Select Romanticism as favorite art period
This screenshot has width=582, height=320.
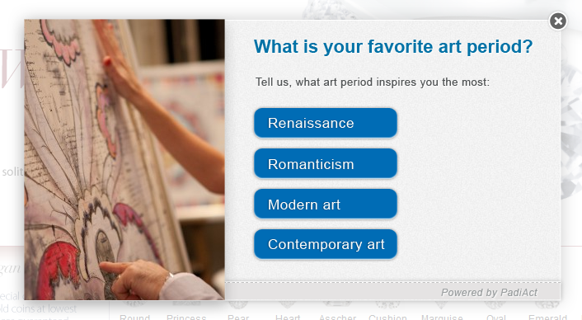[x=326, y=164]
